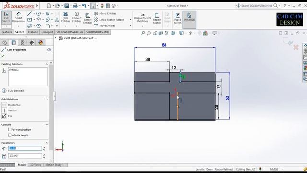Select the Spline sketch tool
This screenshot has width=307, height=173.
[x=47, y=13]
